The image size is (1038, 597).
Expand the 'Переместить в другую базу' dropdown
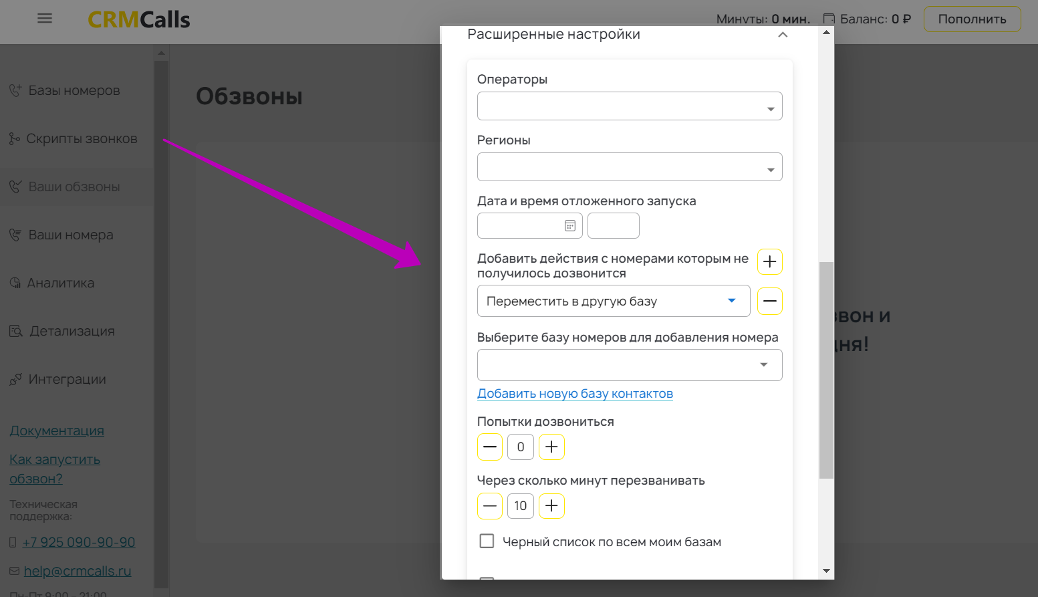tap(613, 302)
